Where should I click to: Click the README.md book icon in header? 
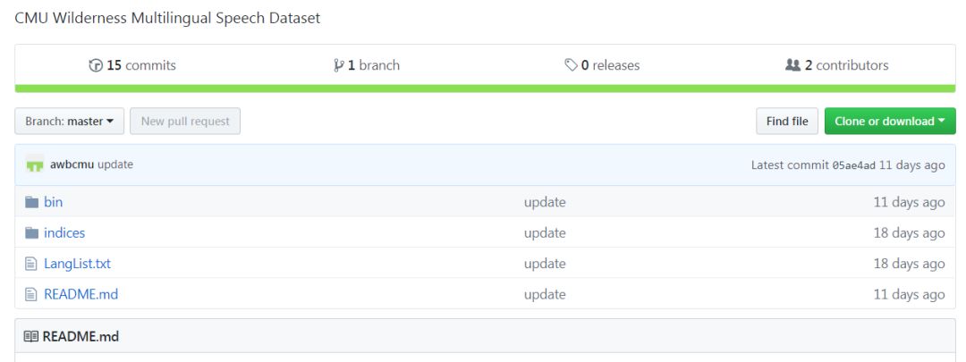(30, 337)
